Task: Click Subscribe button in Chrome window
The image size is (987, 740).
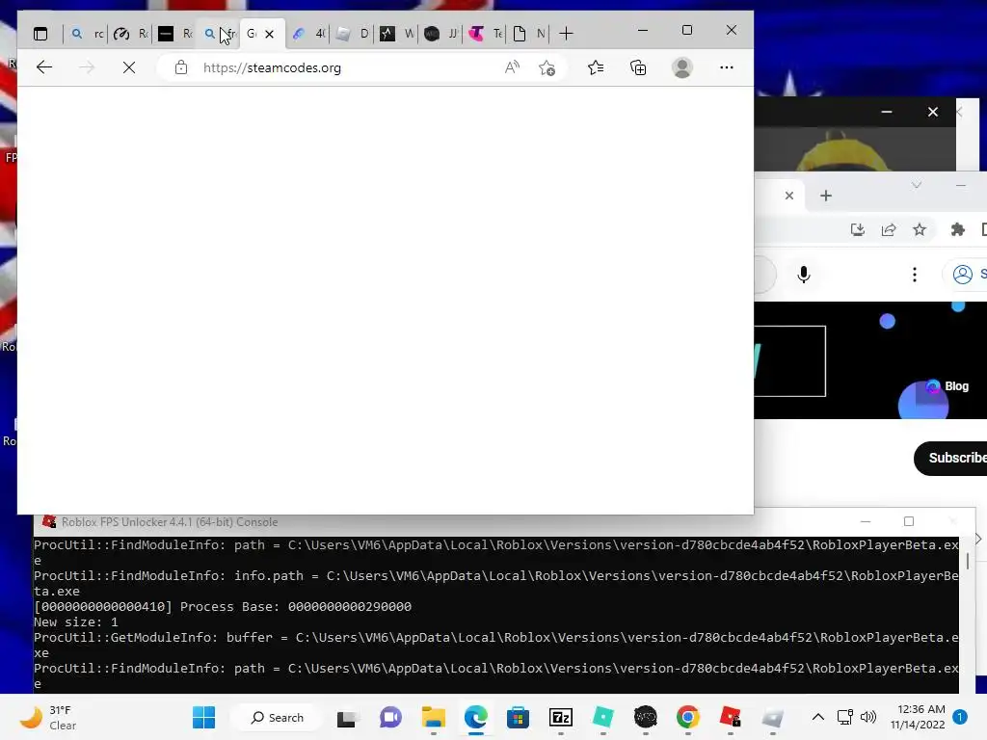Action: 951,458
